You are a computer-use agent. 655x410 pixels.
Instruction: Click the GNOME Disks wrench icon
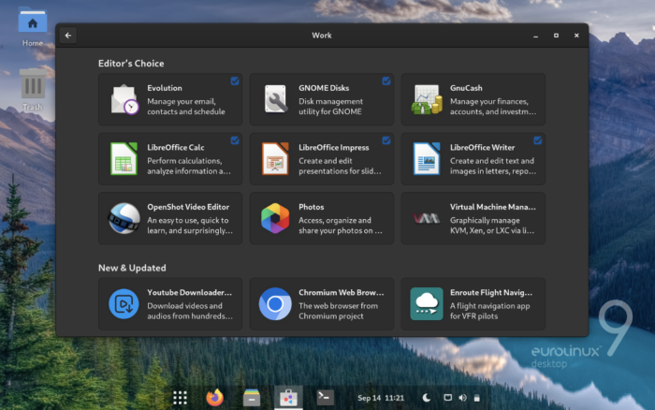pyautogui.click(x=276, y=99)
